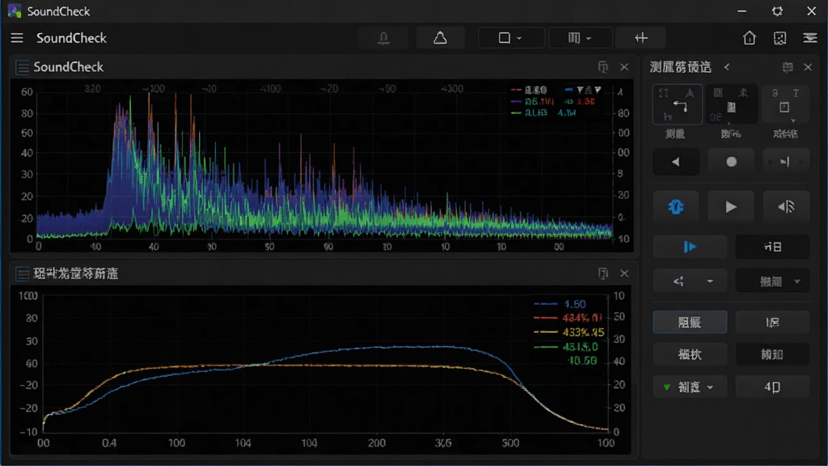The width and height of the screenshot is (828, 466).
Task: Select the first mode tile with bent arrow
Action: point(678,104)
